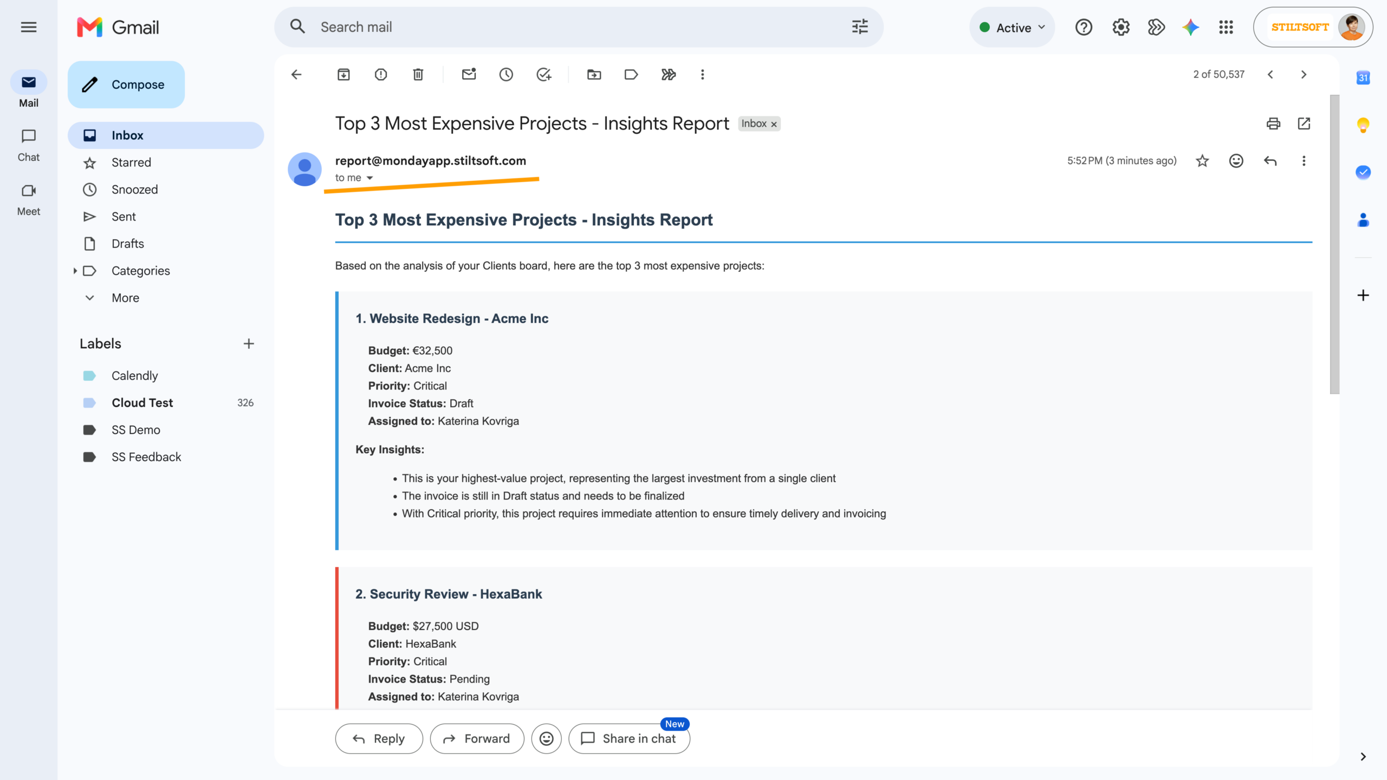Show the newer email
Viewport: 1387px width, 780px height.
(x=1271, y=75)
